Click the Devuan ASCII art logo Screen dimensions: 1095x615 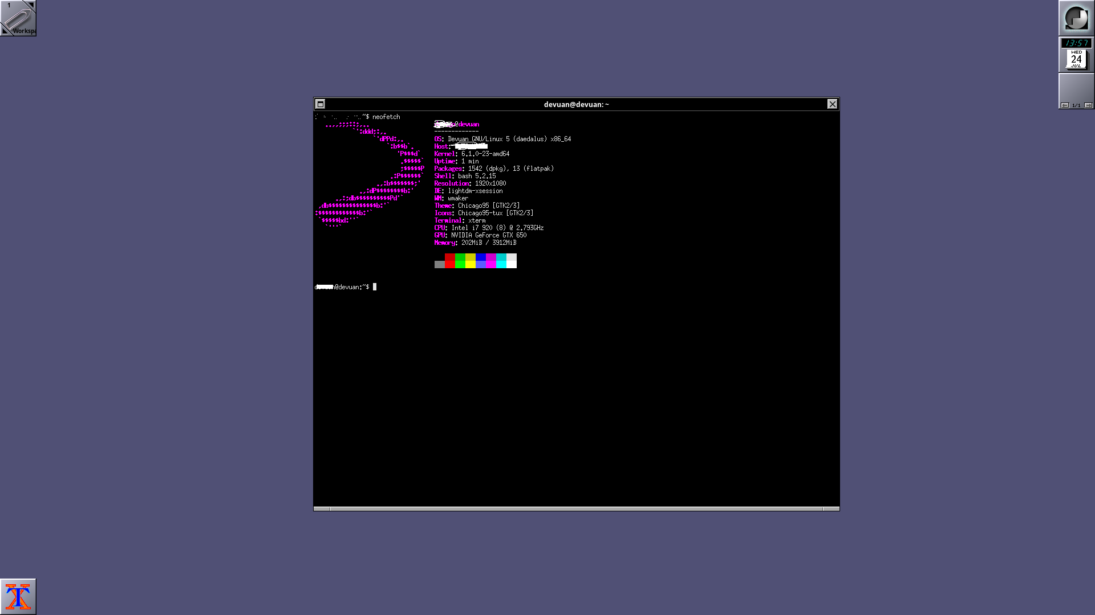tap(370, 174)
